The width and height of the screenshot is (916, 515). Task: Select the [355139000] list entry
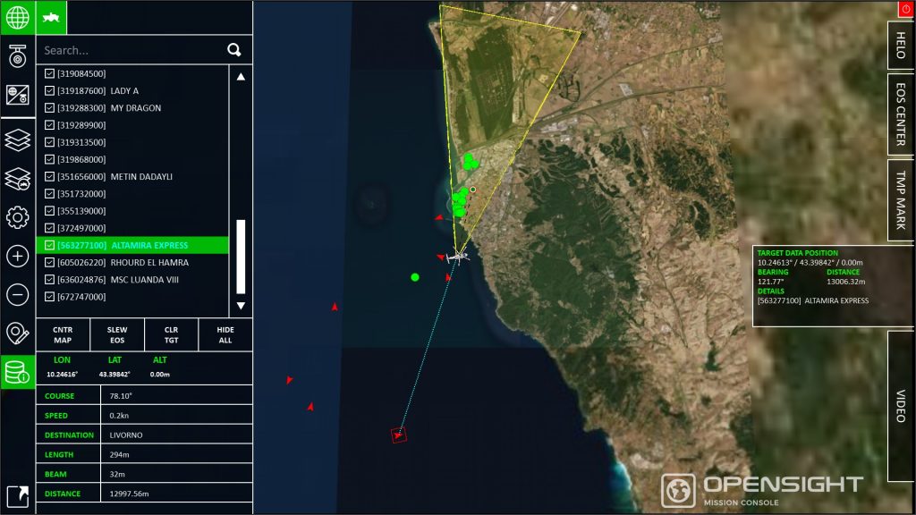[132, 211]
